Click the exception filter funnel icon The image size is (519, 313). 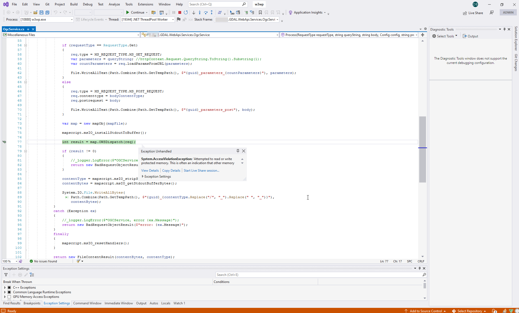point(6,275)
